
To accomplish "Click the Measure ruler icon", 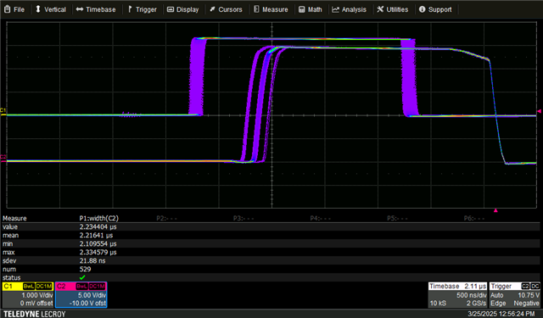I will coord(256,9).
